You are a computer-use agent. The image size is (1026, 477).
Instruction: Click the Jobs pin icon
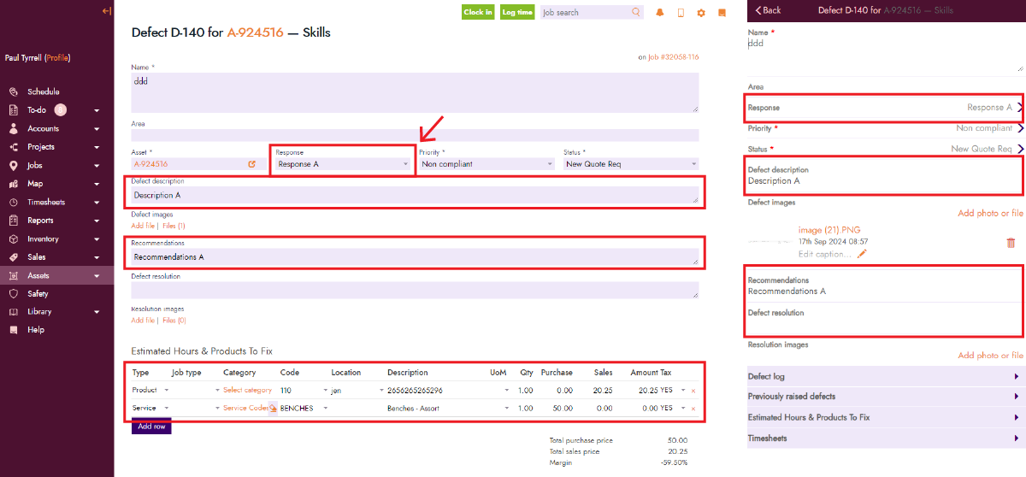13,166
